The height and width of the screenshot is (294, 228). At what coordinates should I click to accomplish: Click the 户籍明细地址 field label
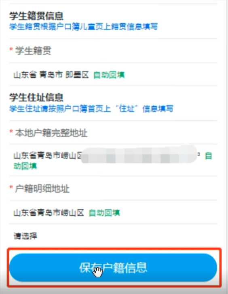(x=42, y=189)
